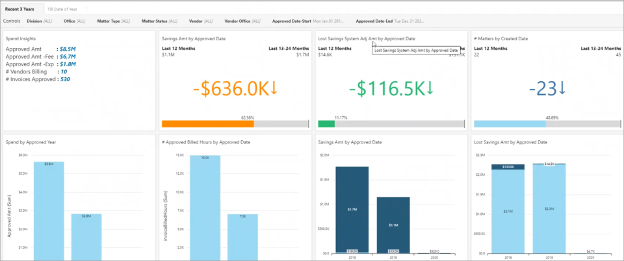Open the Matter Type filter
Viewport: 624px width, 261px height.
tap(113, 21)
